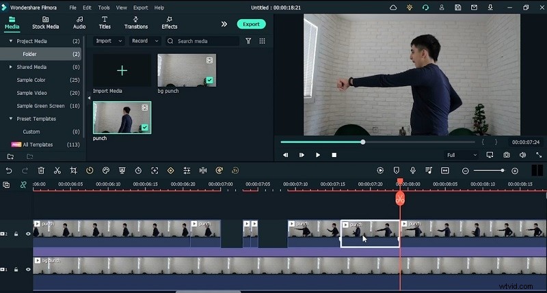The width and height of the screenshot is (547, 293).
Task: Click the green Export button
Action: (251, 24)
